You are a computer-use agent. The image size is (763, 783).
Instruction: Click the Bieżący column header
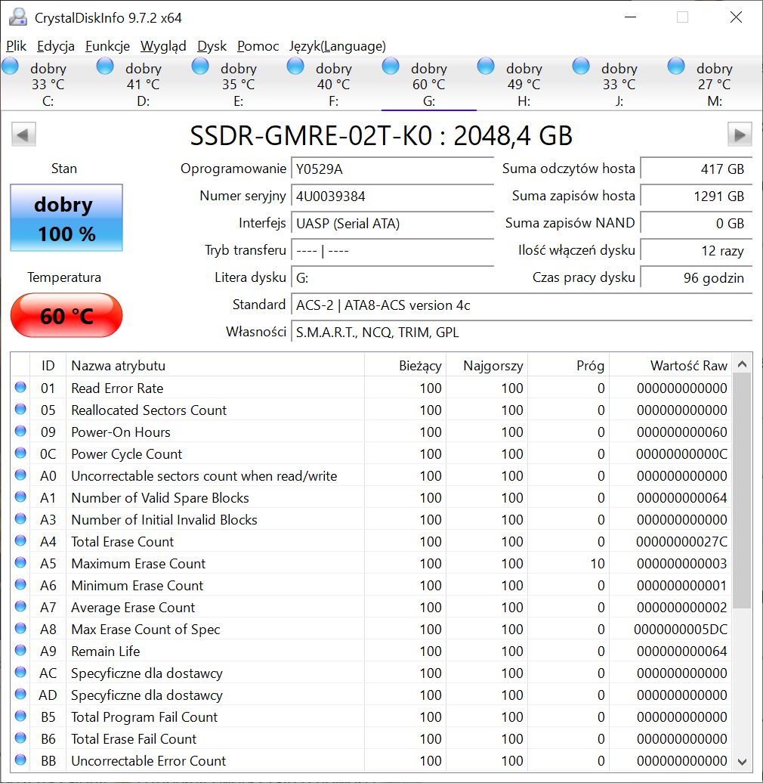coord(405,366)
